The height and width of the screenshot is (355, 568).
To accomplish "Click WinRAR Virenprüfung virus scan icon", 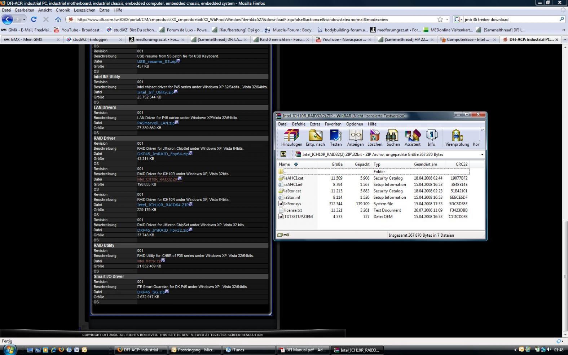I will (457, 138).
